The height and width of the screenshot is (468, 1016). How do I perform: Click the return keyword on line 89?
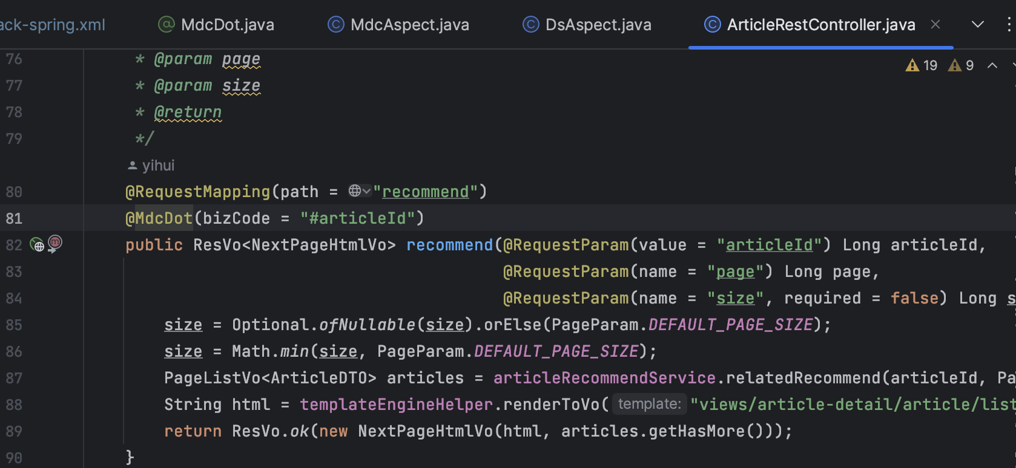[193, 431]
